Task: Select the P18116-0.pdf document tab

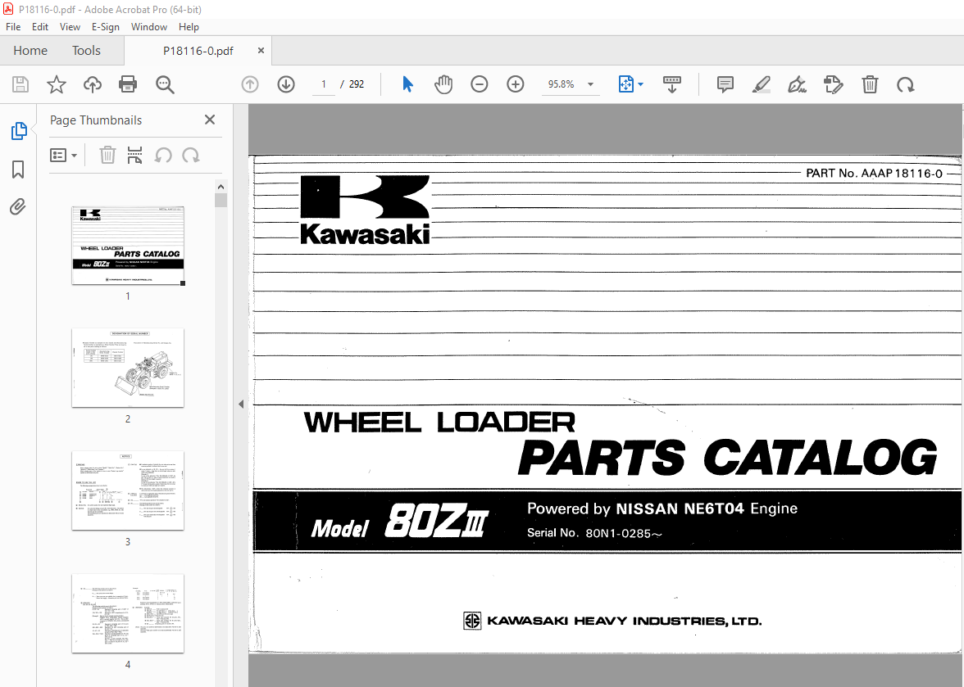Action: (198, 51)
